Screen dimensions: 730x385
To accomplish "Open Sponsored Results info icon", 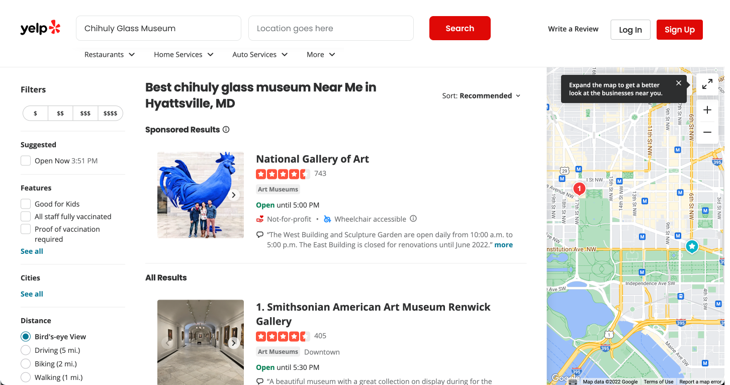I will 226,130.
